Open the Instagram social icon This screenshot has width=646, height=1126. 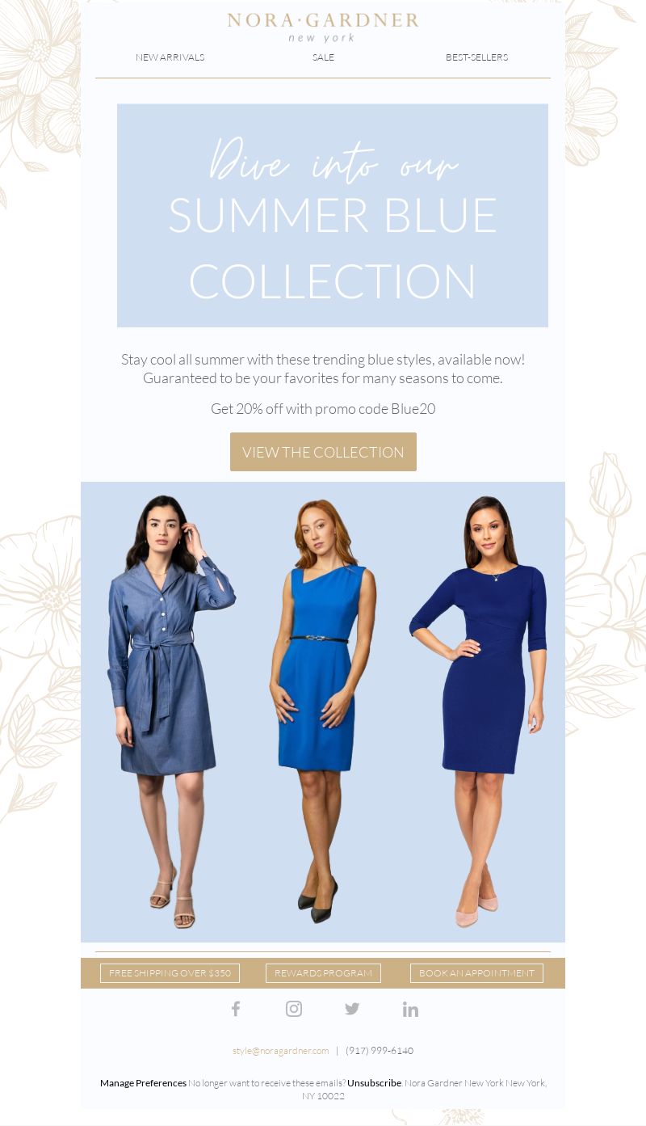pyautogui.click(x=294, y=1009)
